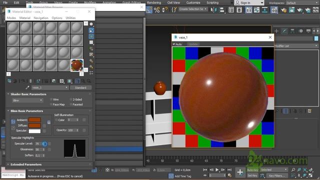Click the Set Key button

(x=252, y=175)
